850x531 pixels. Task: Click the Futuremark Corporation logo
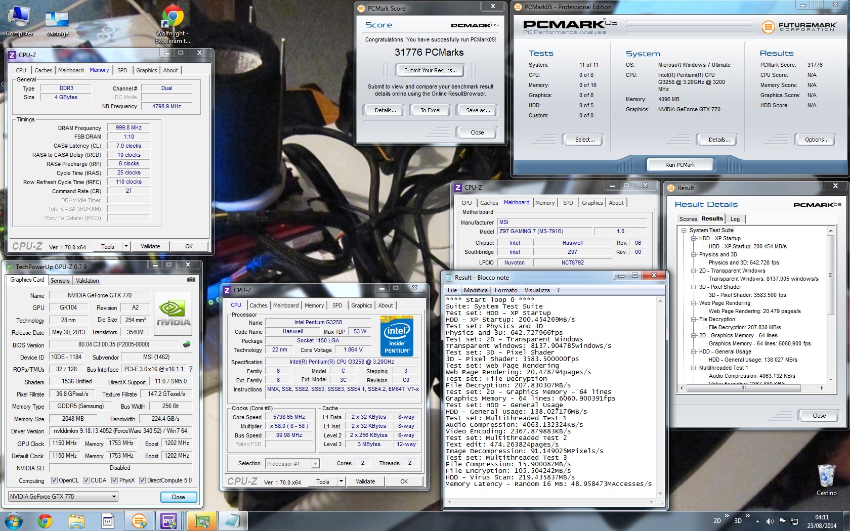(x=799, y=27)
